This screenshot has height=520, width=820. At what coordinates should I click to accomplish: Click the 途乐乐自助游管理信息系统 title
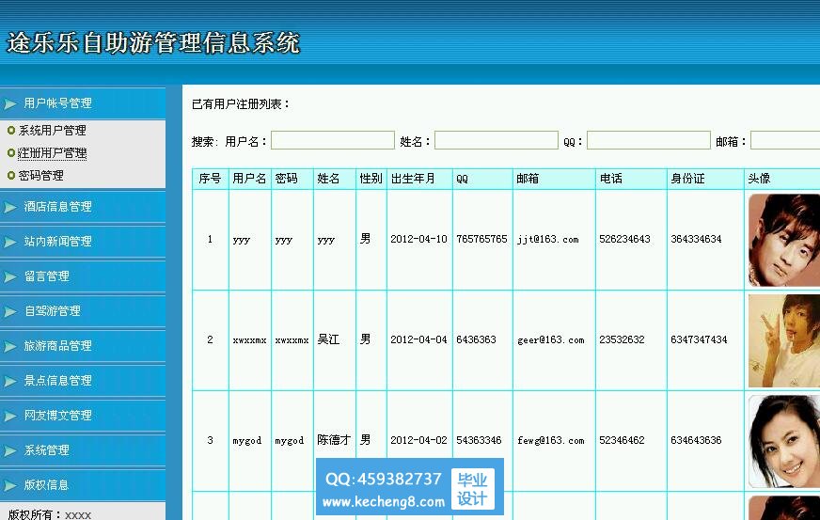point(153,42)
